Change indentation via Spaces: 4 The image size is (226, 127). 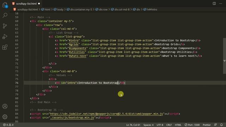click(148, 125)
